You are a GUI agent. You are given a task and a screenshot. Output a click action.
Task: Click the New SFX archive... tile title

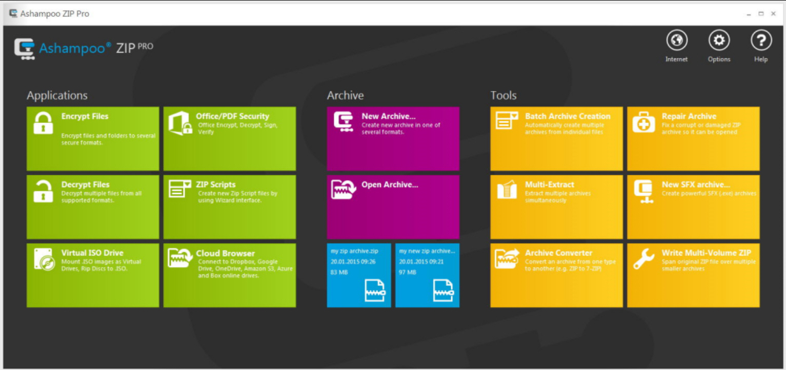pyautogui.click(x=696, y=184)
